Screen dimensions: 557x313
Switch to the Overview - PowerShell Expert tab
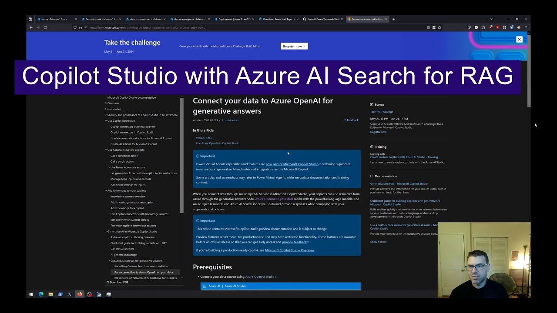(278, 19)
